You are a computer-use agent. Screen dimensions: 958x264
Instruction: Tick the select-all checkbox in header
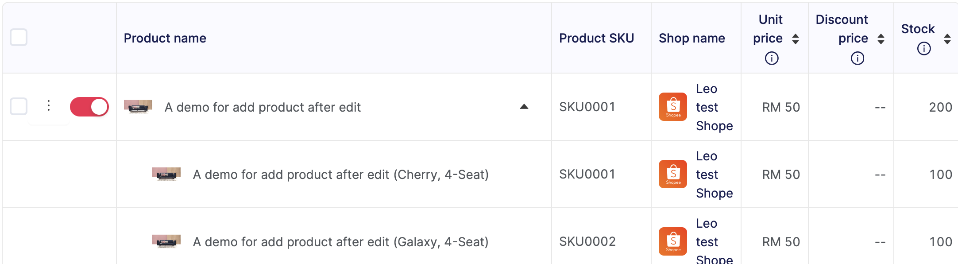(x=19, y=37)
